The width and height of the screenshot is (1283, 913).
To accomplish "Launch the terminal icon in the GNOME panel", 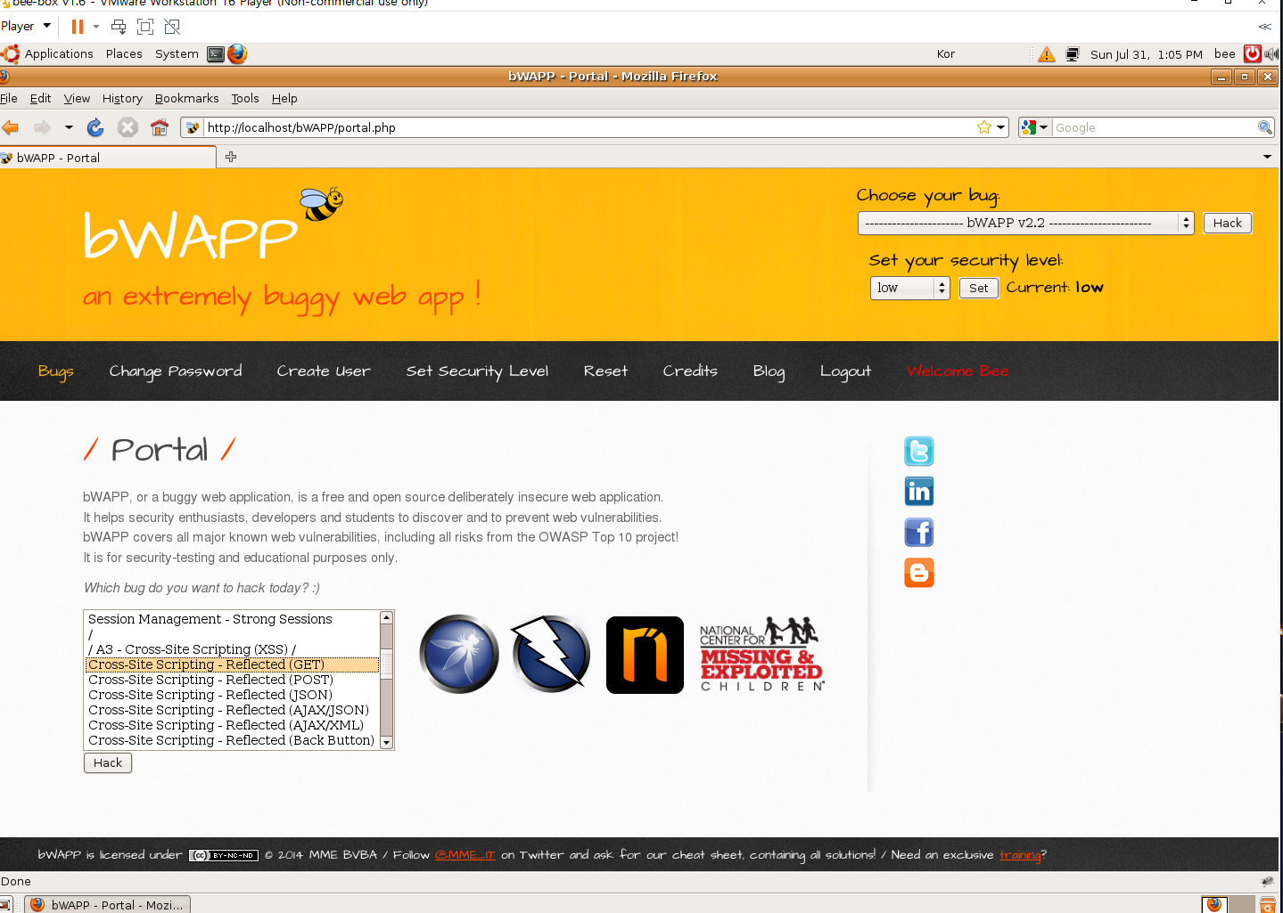I will tap(216, 54).
